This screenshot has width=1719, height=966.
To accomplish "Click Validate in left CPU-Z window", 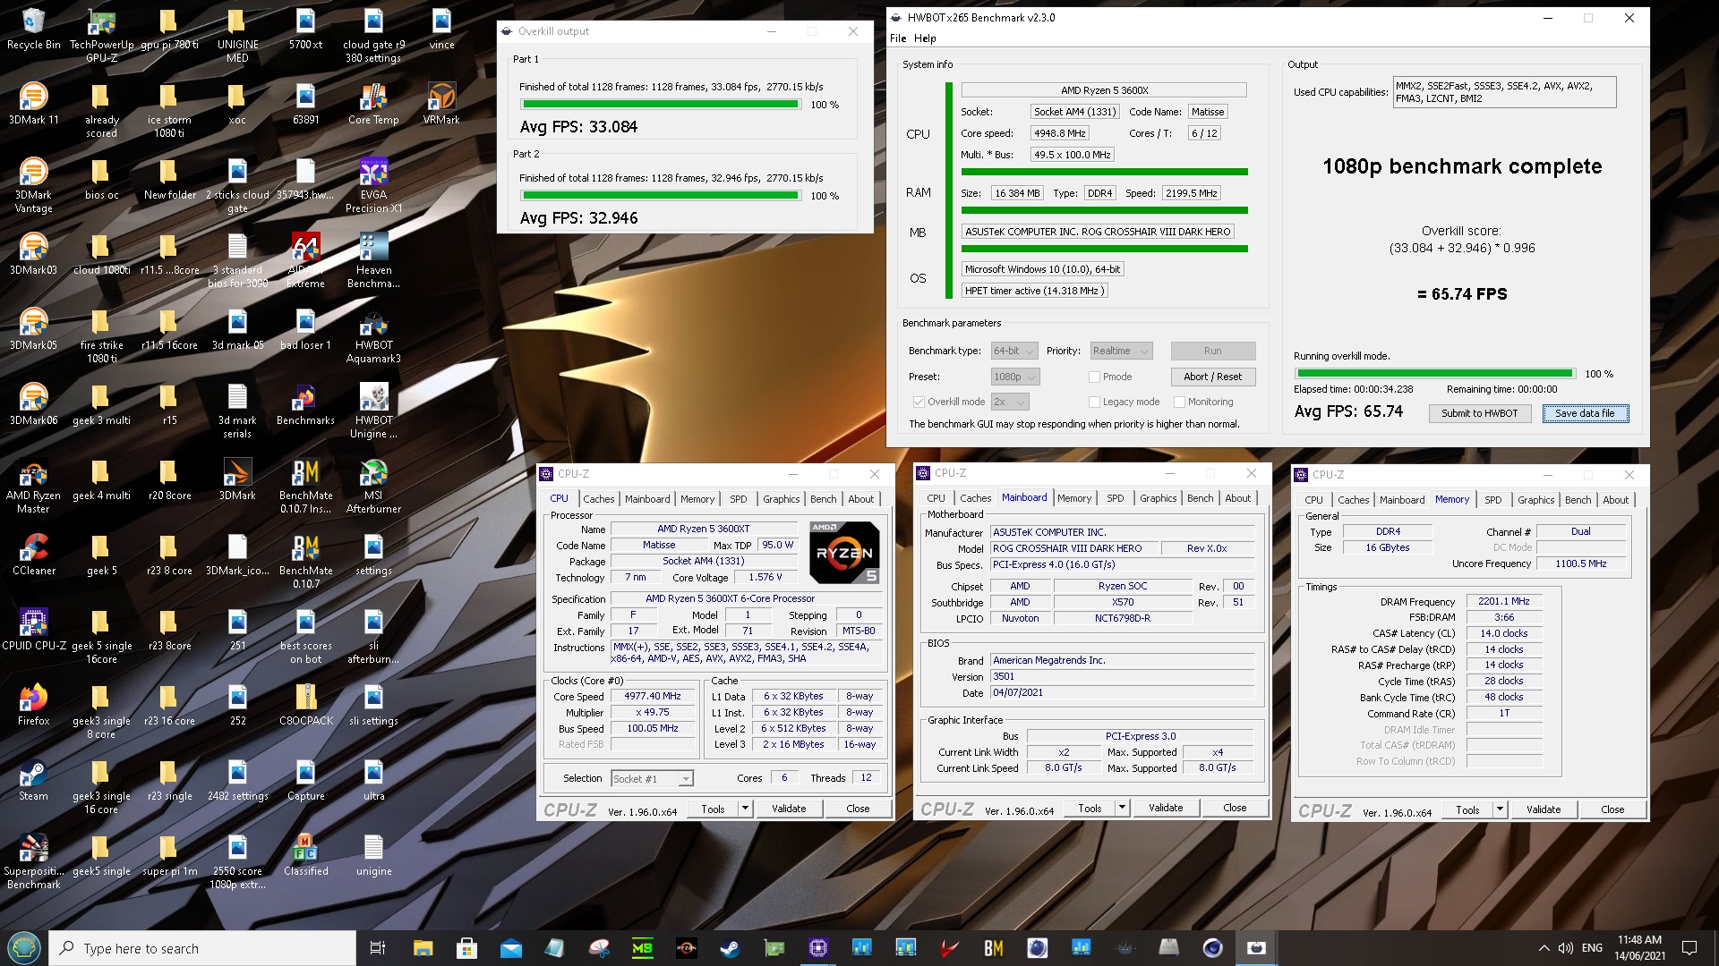I will [x=788, y=809].
